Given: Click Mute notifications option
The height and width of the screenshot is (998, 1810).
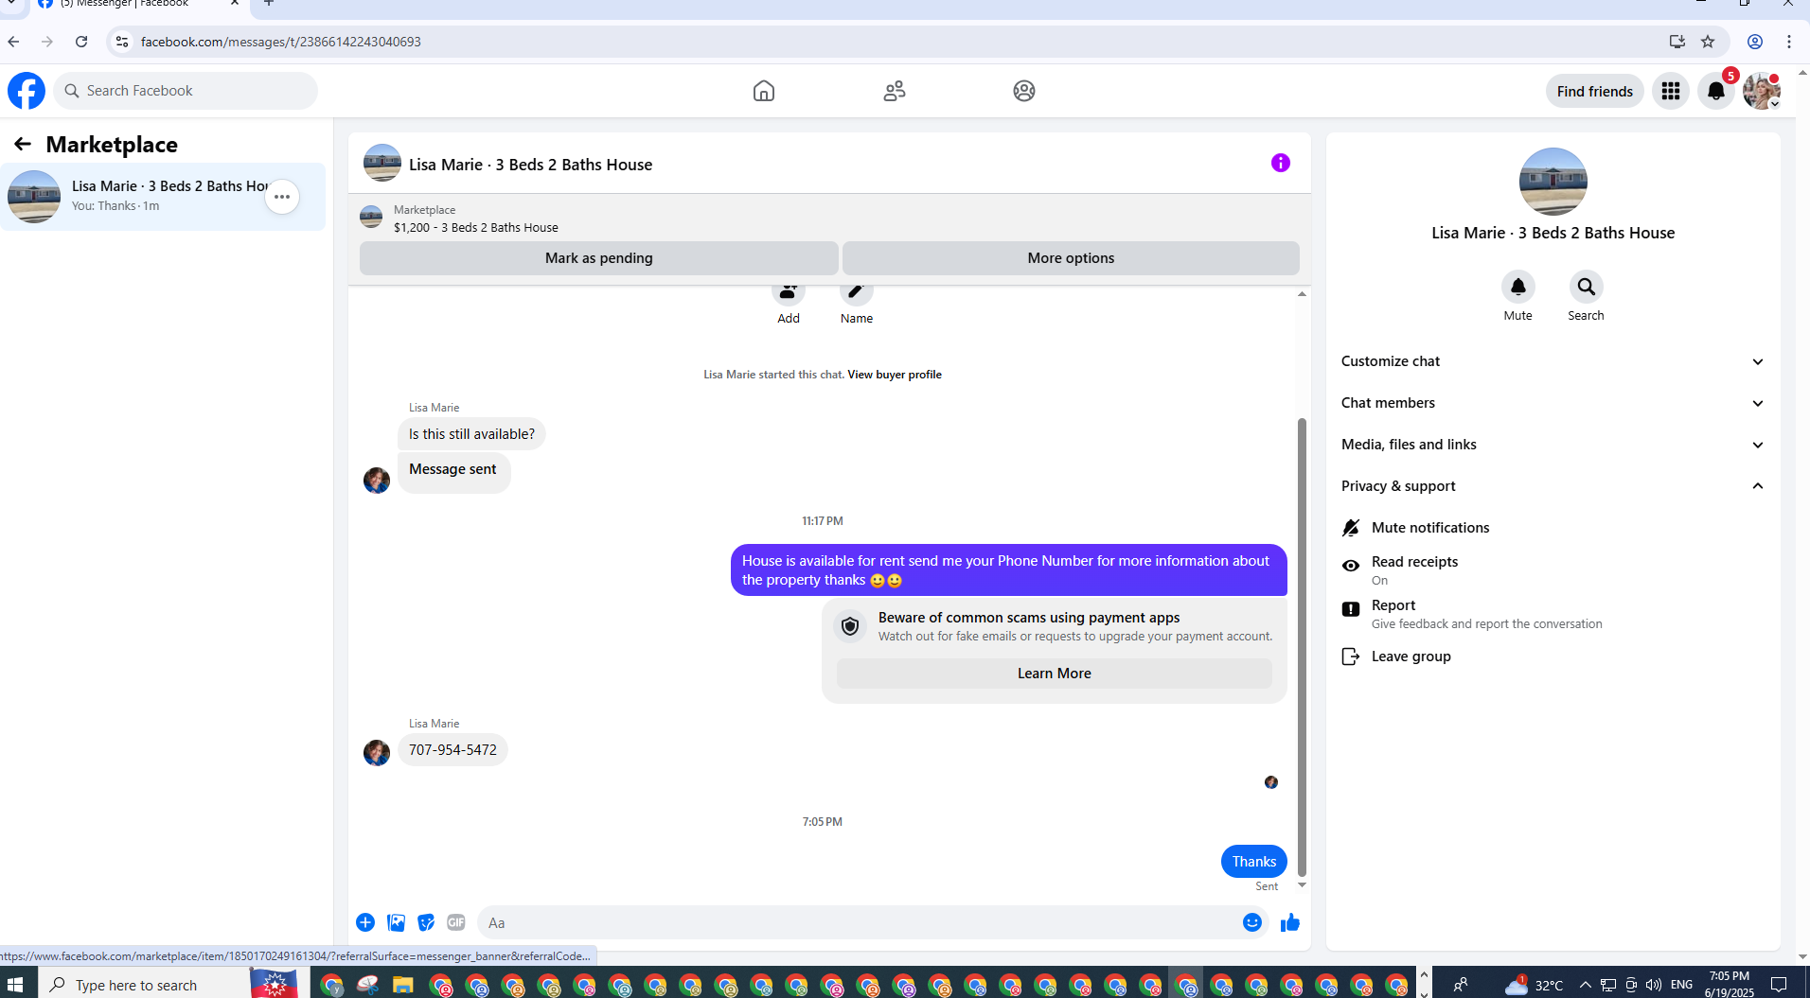Looking at the screenshot, I should click(x=1553, y=528).
